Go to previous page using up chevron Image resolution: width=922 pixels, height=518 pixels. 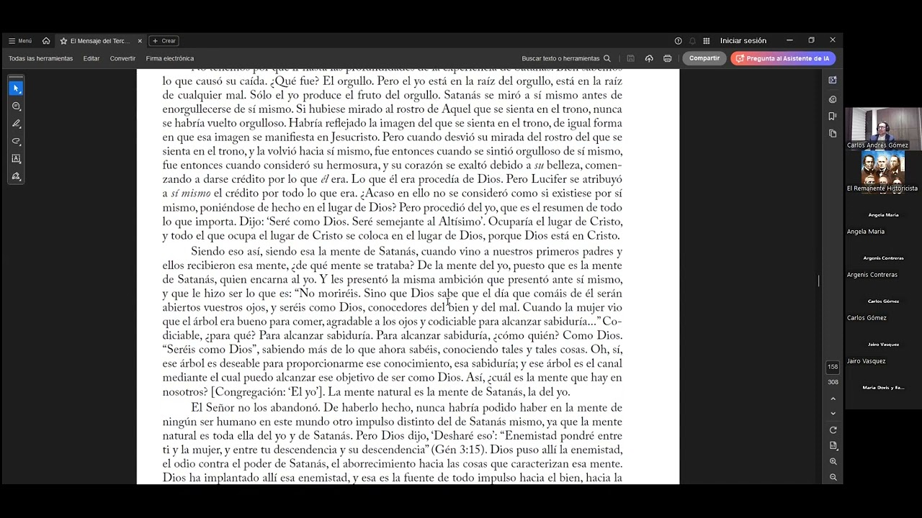pyautogui.click(x=833, y=399)
